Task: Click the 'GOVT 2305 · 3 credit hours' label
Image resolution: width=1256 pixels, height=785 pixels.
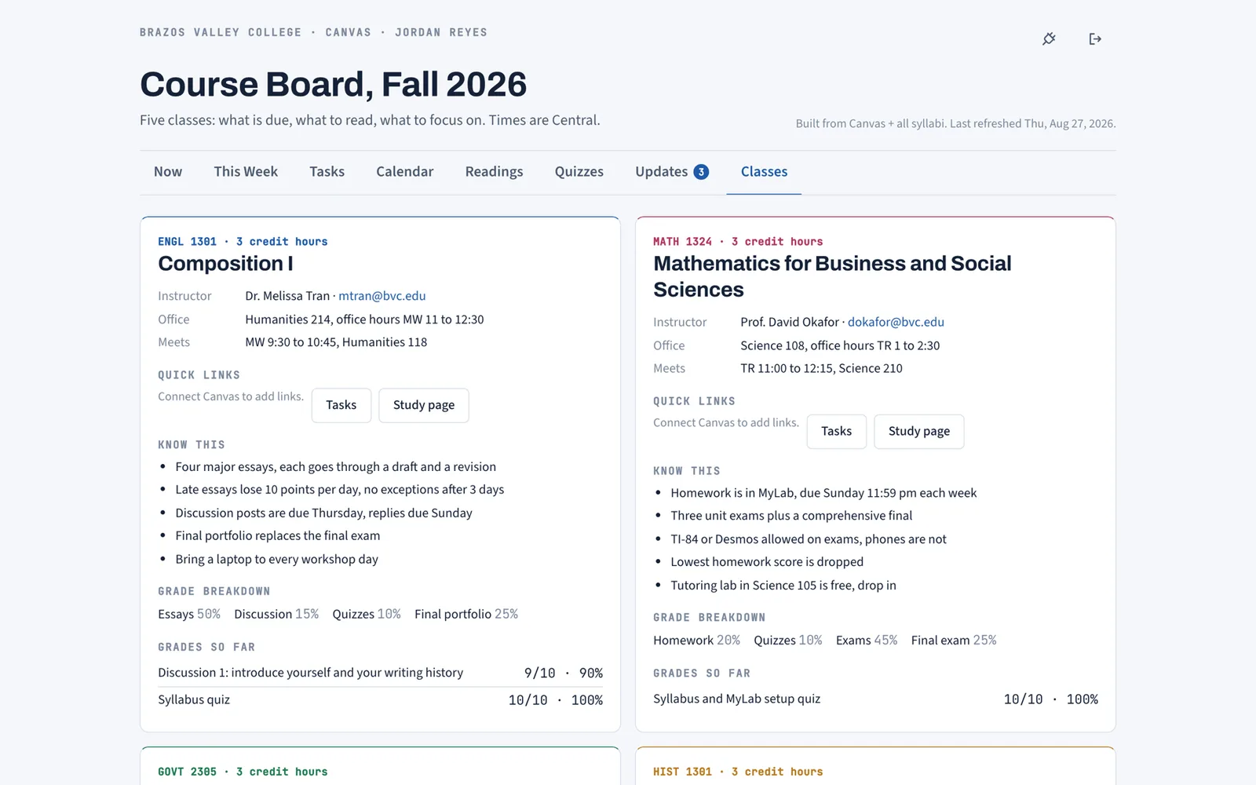Action: click(x=243, y=772)
